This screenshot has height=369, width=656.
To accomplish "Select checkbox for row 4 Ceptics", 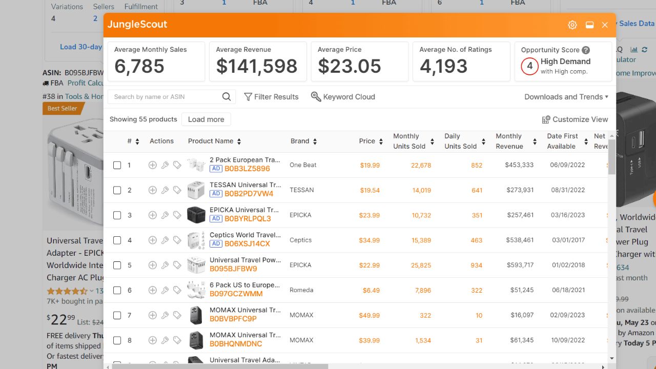I will click(x=117, y=240).
